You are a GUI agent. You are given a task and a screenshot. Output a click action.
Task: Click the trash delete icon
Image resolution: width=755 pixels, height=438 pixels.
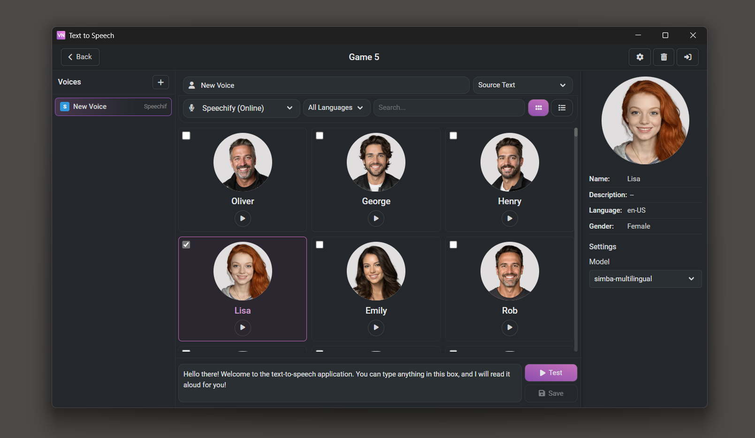pos(663,57)
